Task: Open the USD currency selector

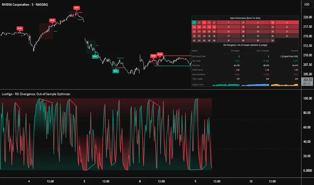Action: click(x=307, y=4)
